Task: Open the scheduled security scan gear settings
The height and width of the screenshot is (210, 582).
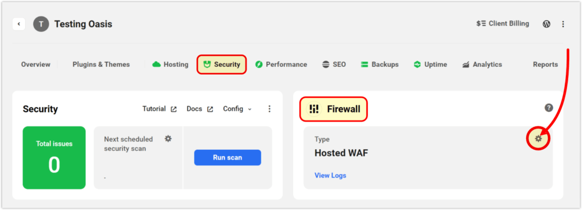Action: [x=168, y=139]
